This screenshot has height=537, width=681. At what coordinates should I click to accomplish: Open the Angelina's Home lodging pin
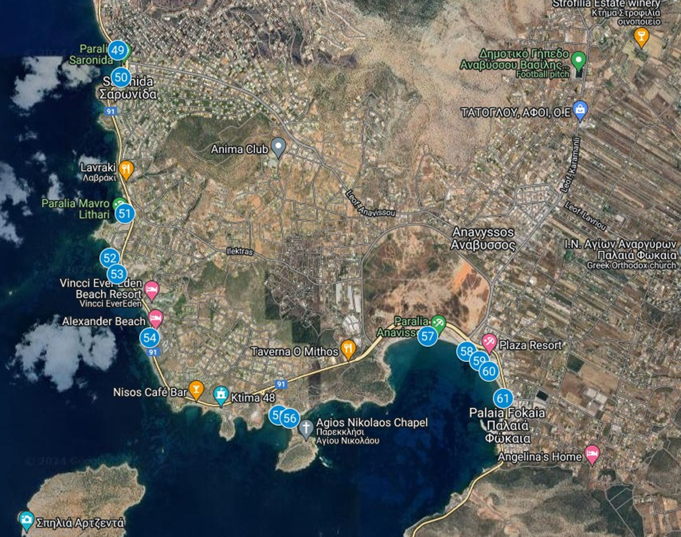coord(592,455)
